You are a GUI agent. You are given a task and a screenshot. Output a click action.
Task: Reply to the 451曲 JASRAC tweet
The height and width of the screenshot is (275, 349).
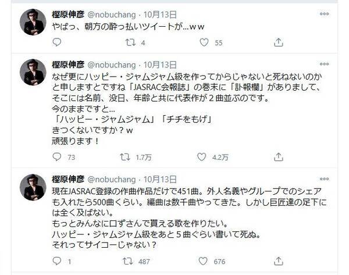[x=56, y=261]
